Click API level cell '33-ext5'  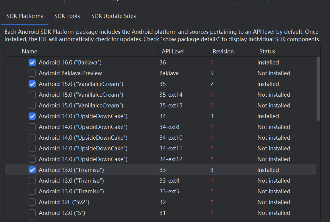click(169, 192)
